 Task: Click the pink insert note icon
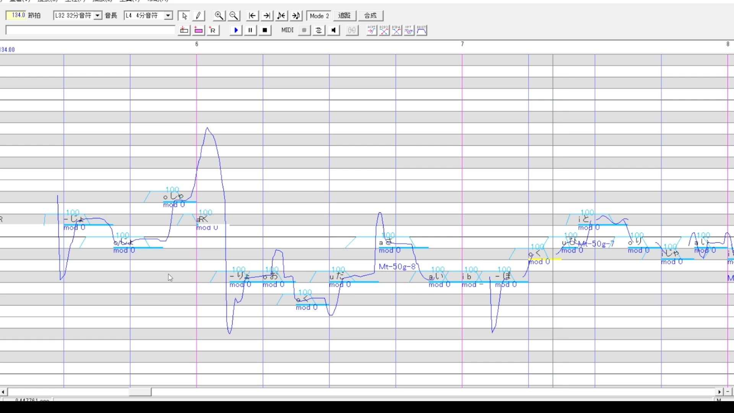198,30
